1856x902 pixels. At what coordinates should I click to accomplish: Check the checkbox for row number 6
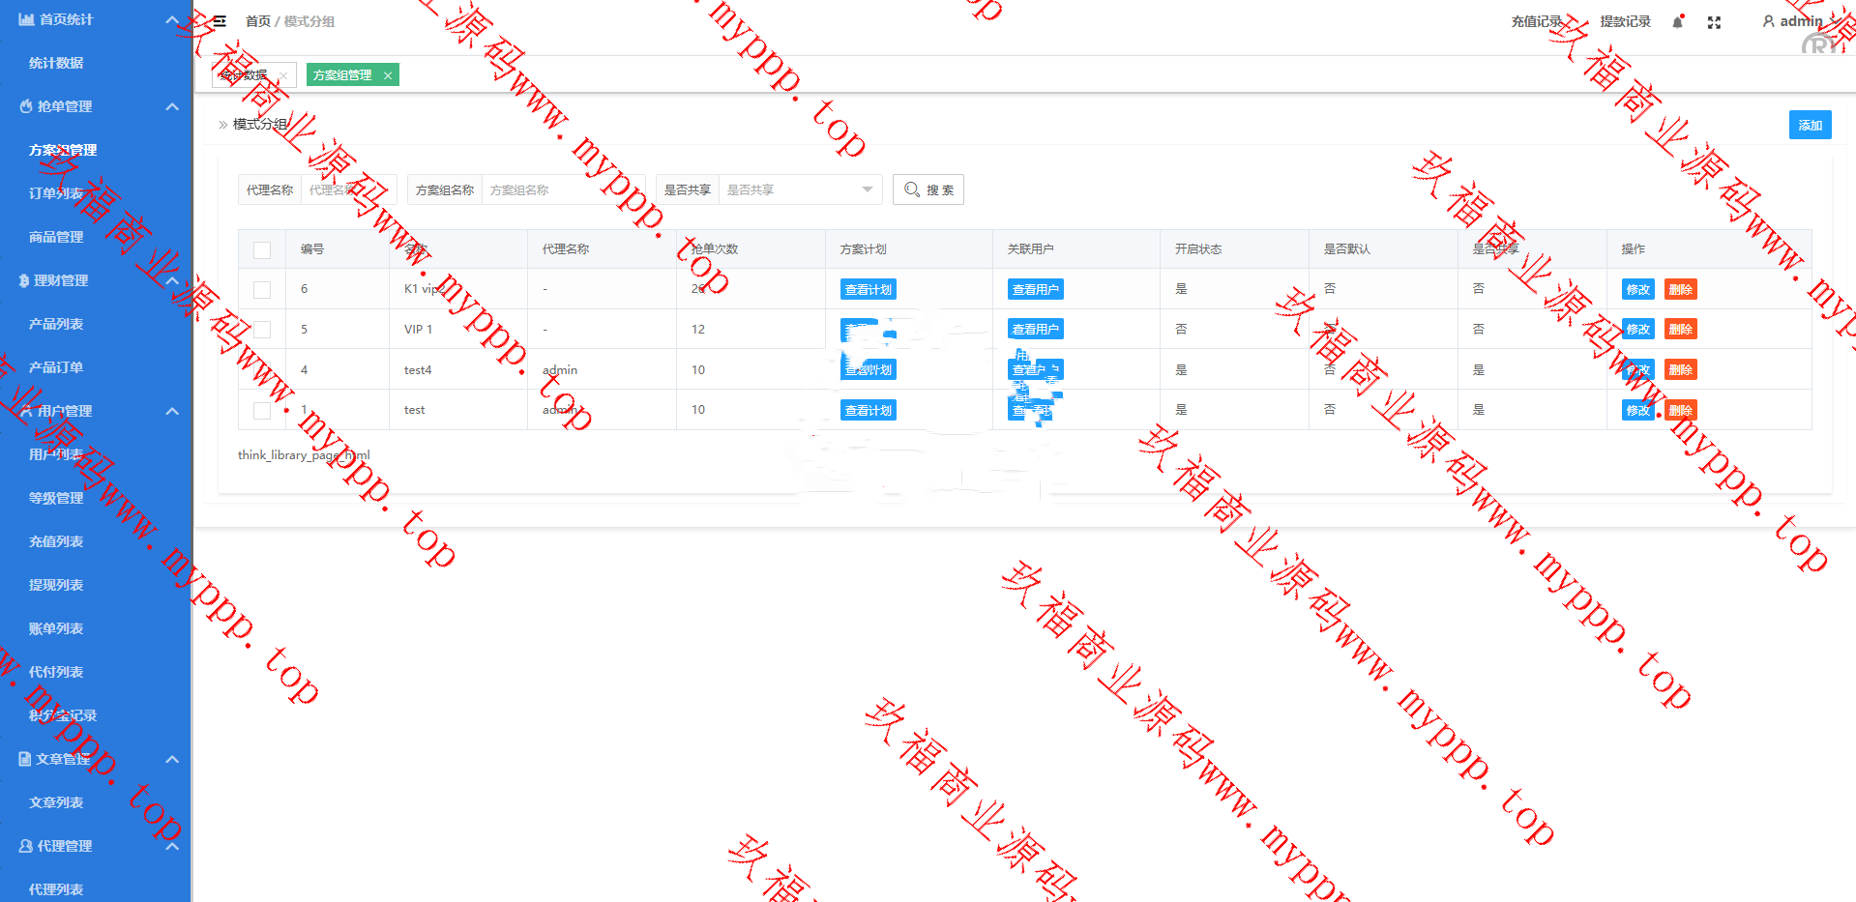pos(262,289)
